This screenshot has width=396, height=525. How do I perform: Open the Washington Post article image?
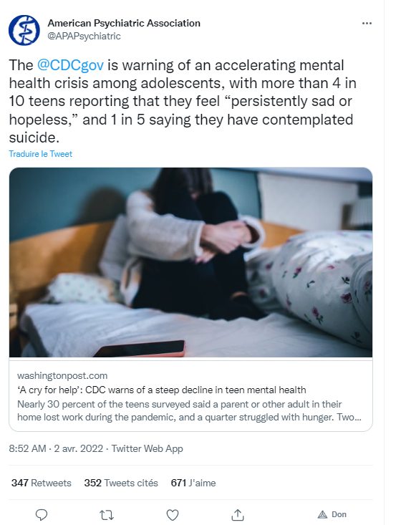click(x=190, y=262)
